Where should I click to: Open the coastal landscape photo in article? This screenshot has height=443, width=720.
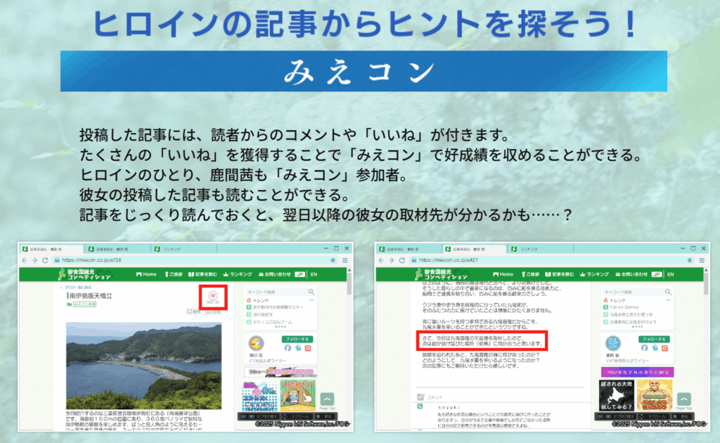point(143,366)
